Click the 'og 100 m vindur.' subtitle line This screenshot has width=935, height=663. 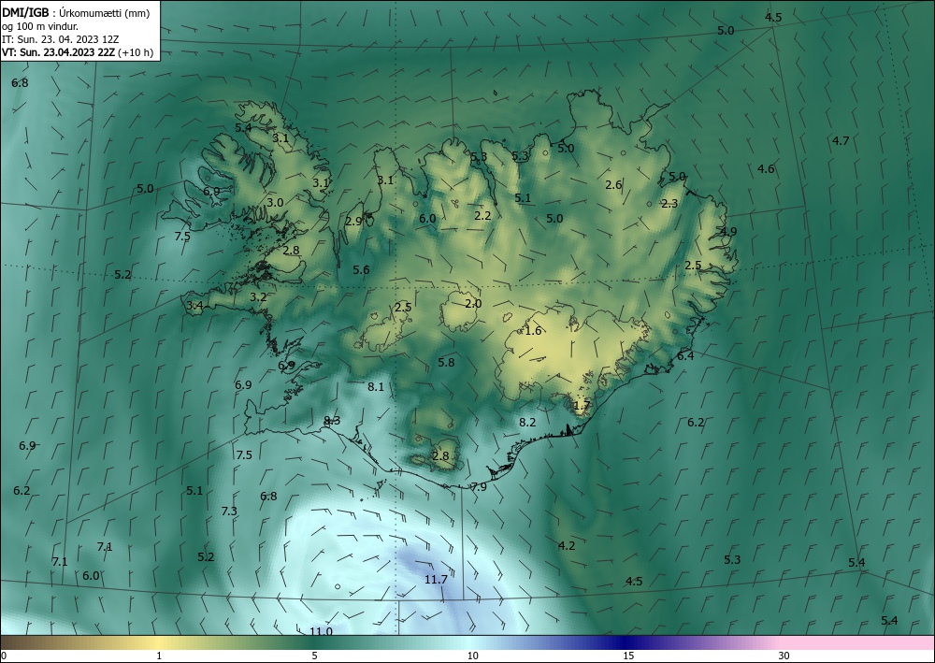point(39,26)
